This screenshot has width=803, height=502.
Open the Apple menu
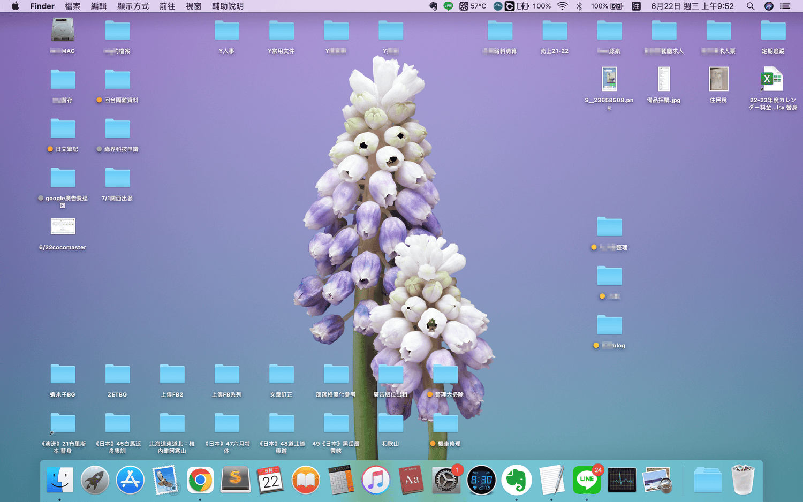[x=15, y=6]
